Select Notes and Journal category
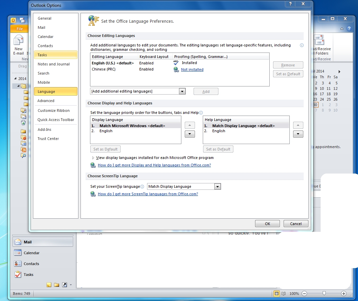358x301 pixels. (54, 64)
